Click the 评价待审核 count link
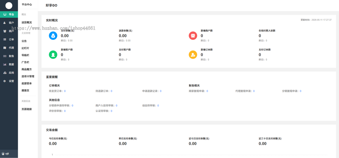339x158 pixels. pyautogui.click(x=65, y=111)
